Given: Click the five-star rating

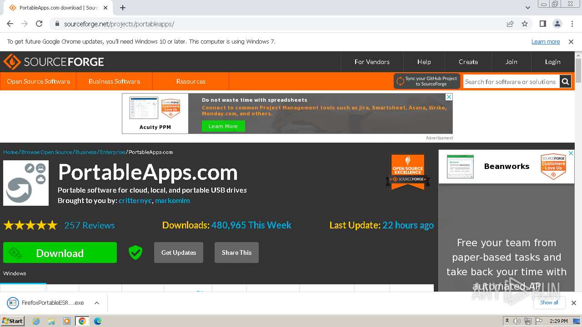Looking at the screenshot, I should 30,225.
